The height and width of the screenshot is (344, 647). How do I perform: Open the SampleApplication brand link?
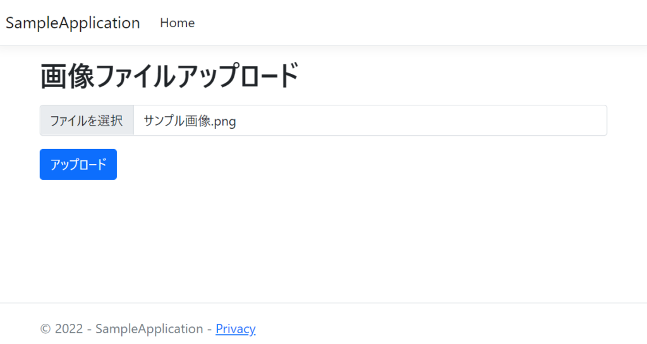(73, 23)
